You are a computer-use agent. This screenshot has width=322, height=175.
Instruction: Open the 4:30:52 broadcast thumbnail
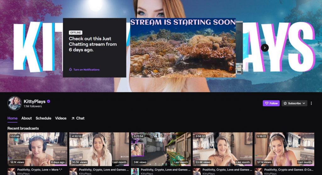point(99,149)
